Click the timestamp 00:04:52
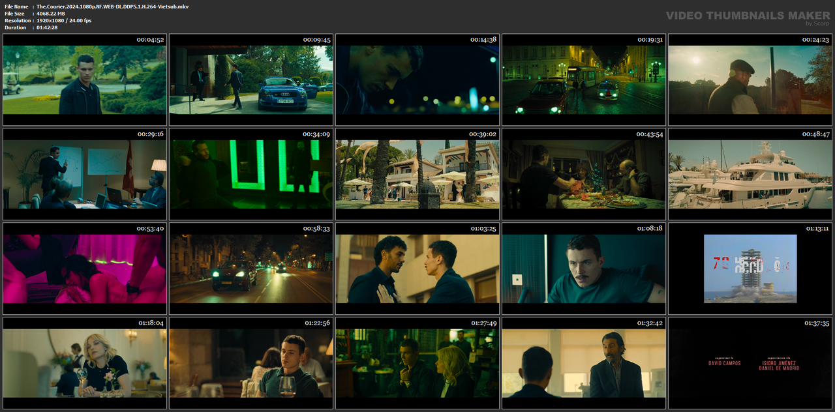 150,40
